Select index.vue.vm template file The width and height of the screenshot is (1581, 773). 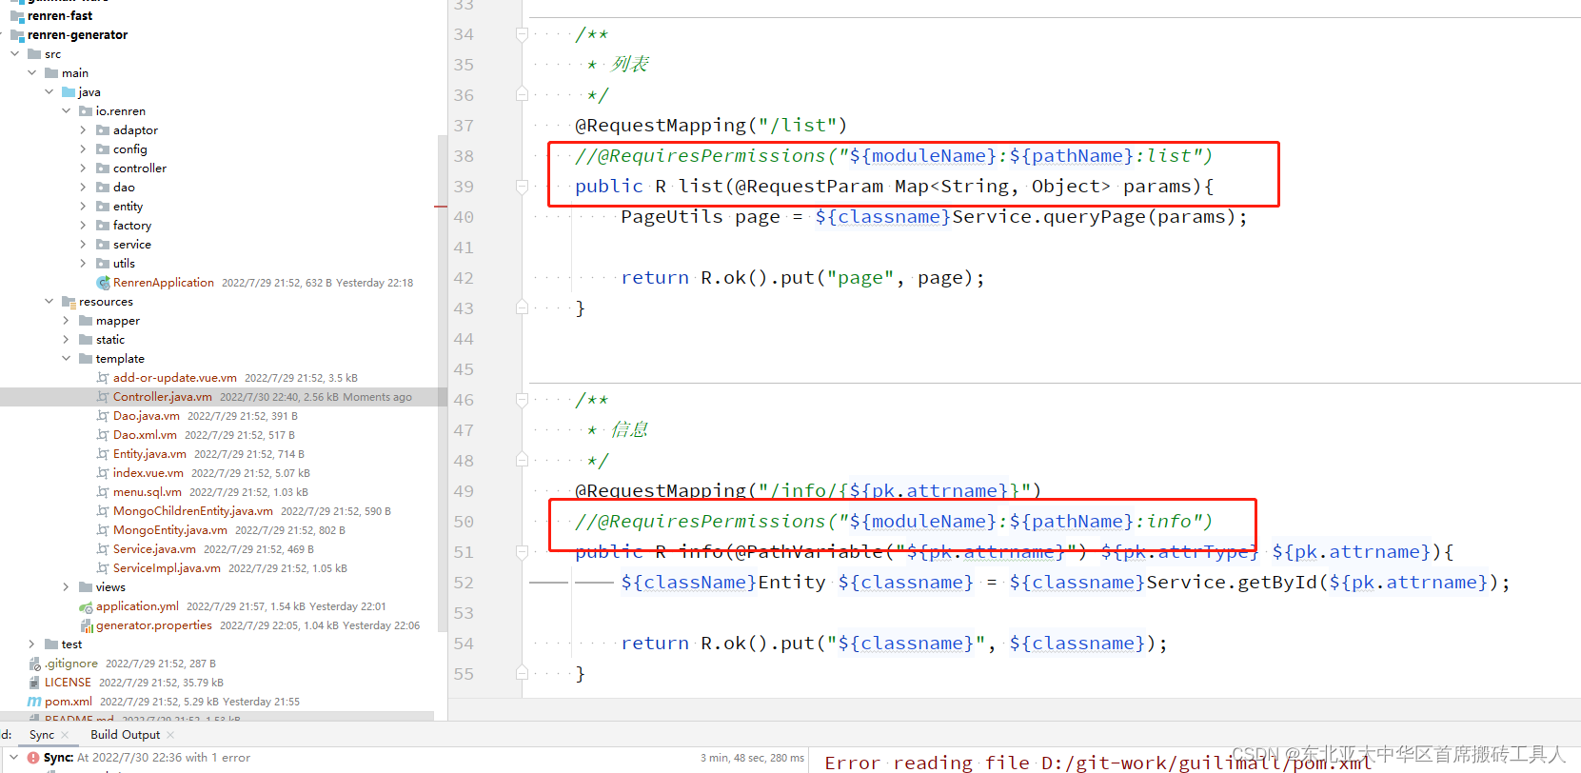tap(148, 473)
